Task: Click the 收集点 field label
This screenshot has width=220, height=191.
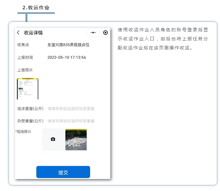Action: [23, 45]
